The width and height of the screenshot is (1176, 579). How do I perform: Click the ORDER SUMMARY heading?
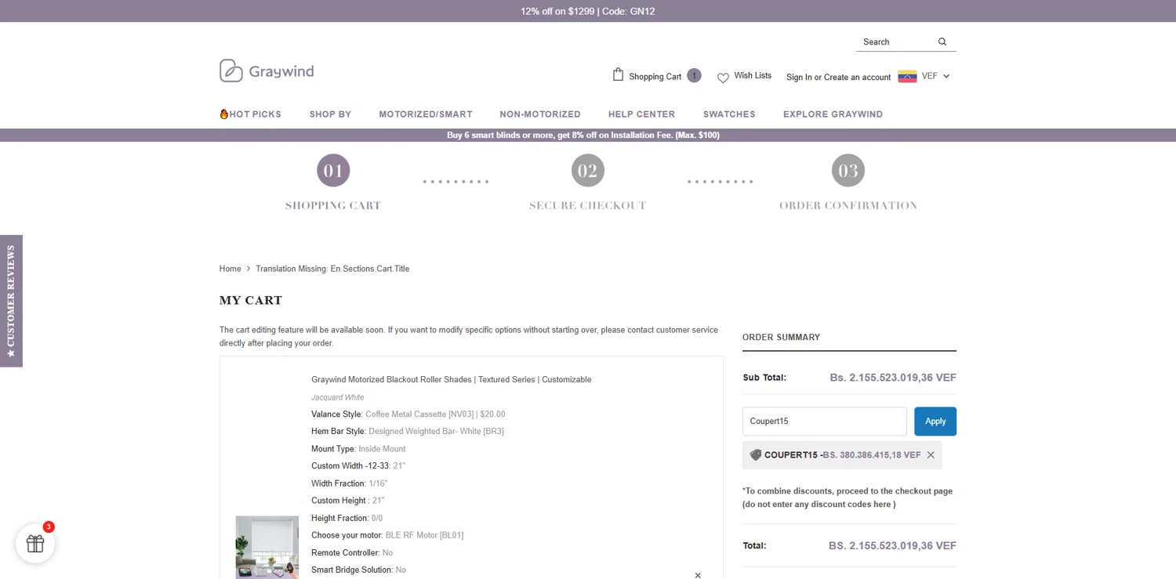click(x=781, y=338)
